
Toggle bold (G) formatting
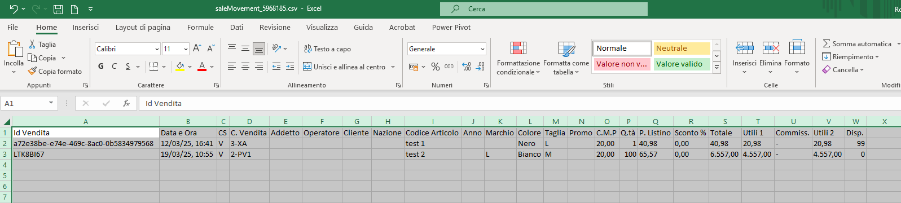tap(101, 67)
